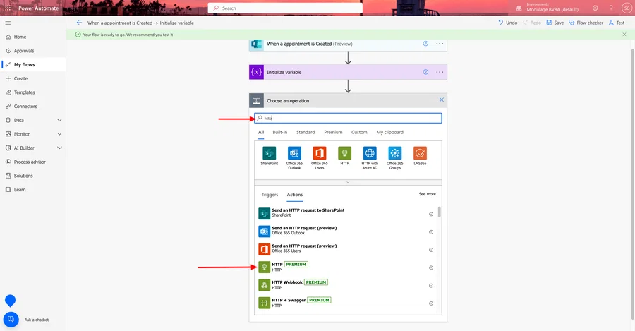Choose Send an HTTP request Office 365 Outlook

[x=346, y=231]
